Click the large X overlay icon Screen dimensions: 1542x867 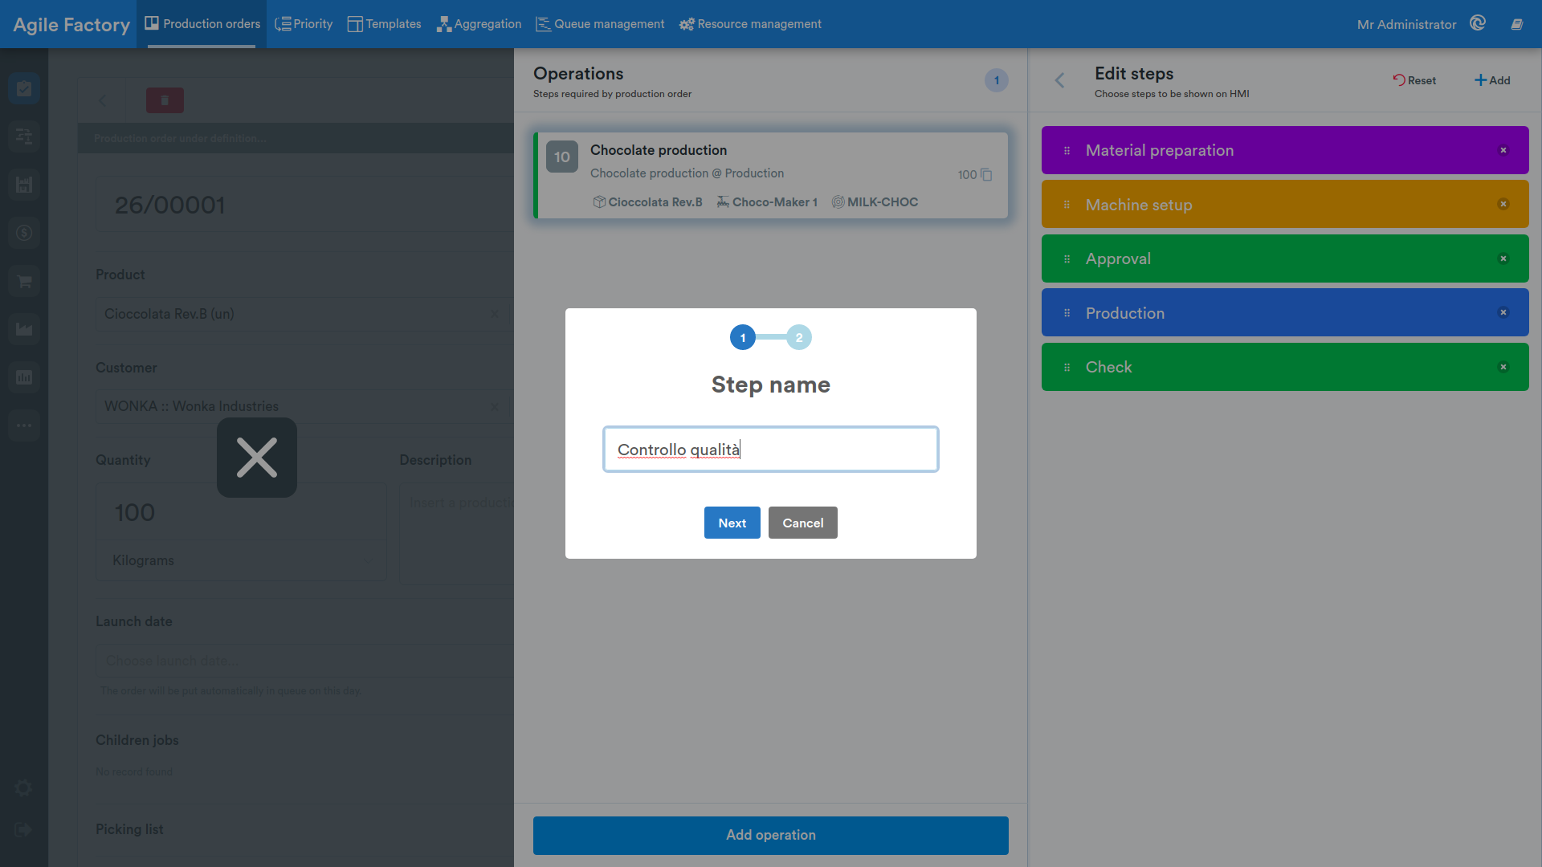click(257, 458)
